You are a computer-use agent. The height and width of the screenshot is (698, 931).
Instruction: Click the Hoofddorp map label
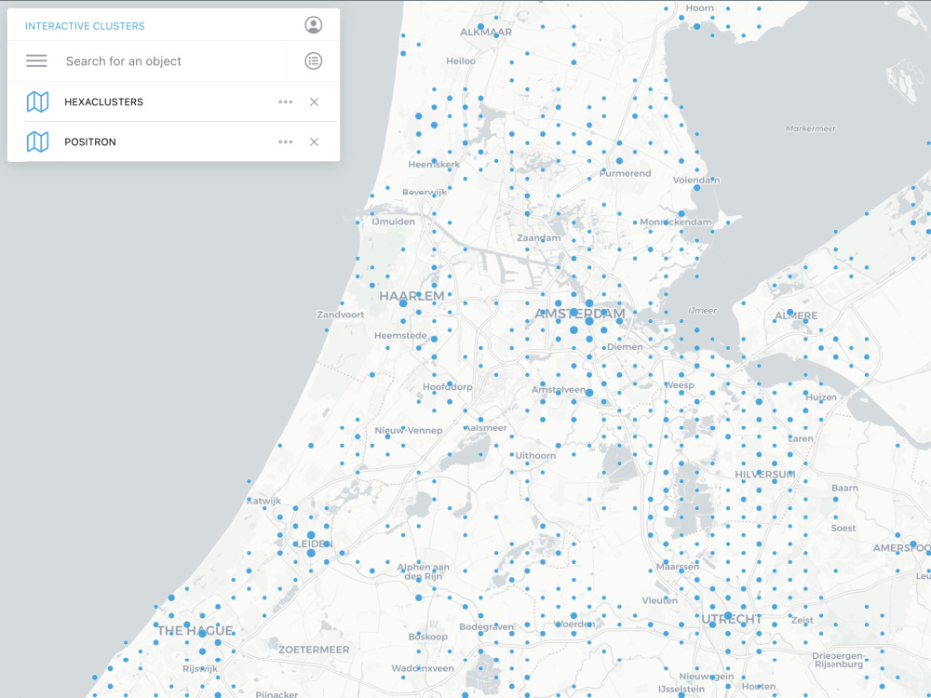point(448,387)
